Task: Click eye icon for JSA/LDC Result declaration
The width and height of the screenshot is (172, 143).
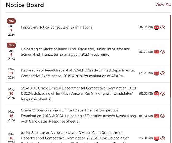Action: coord(163,73)
